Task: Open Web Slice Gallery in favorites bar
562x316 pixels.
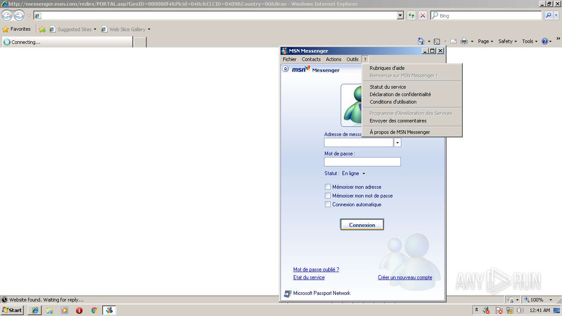Action: [x=126, y=29]
